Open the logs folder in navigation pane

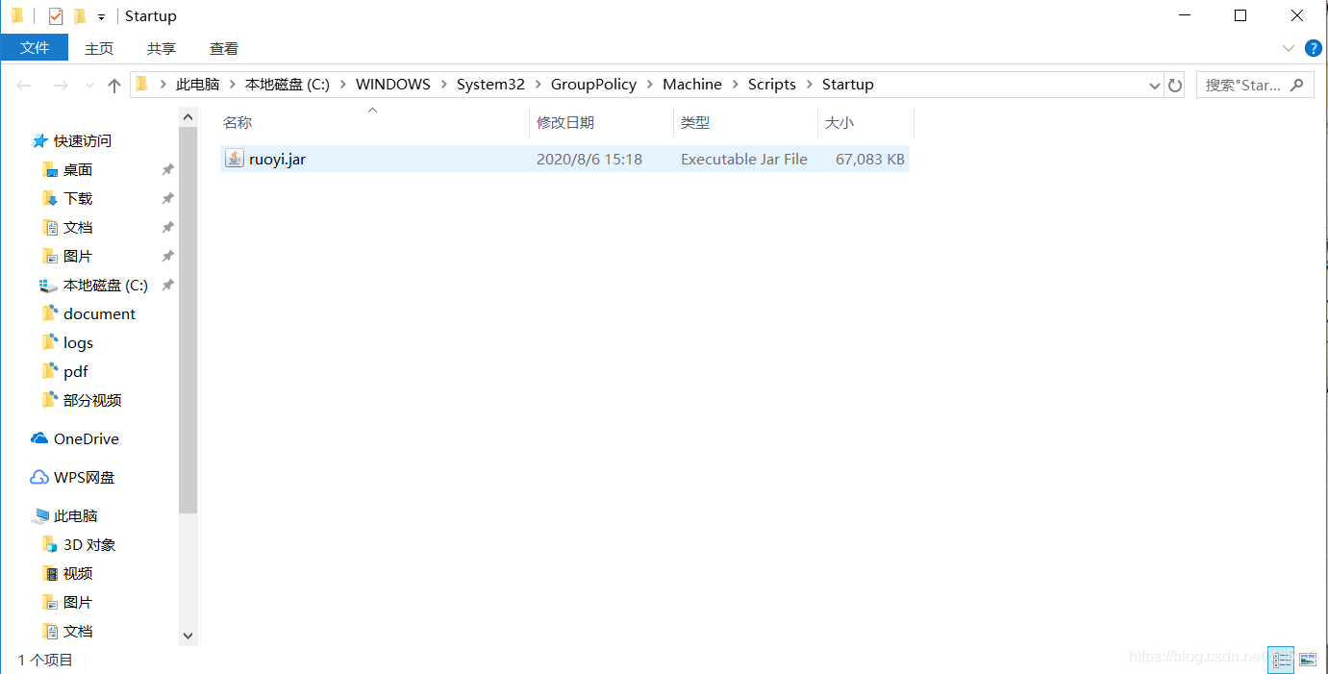pyautogui.click(x=78, y=342)
